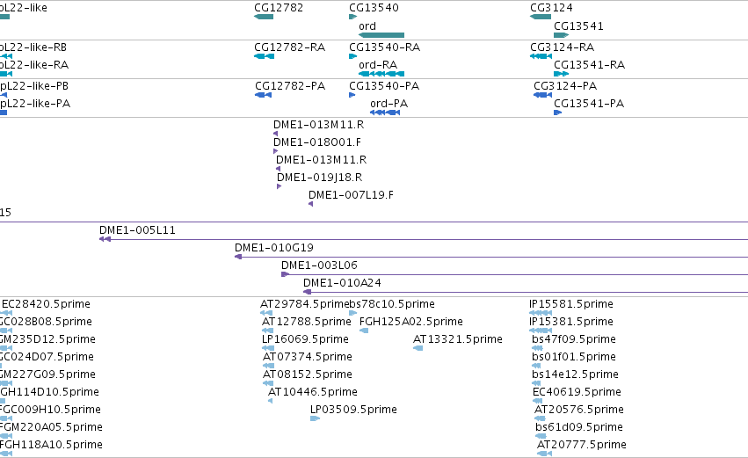This screenshot has width=748, height=458.
Task: Click the LP03509.5prime EST label
Action: point(353,410)
